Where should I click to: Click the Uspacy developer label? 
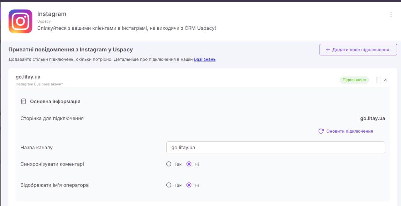click(44, 21)
